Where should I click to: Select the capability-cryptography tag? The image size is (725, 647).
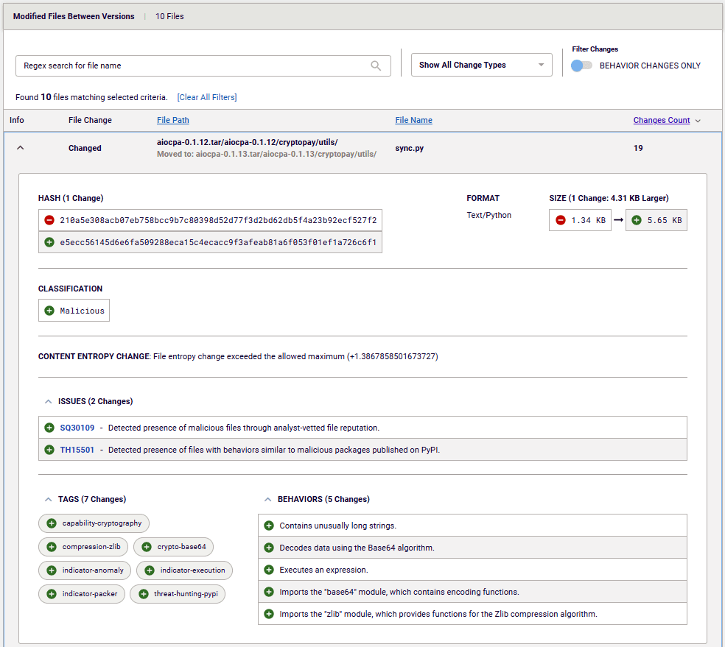(x=94, y=523)
